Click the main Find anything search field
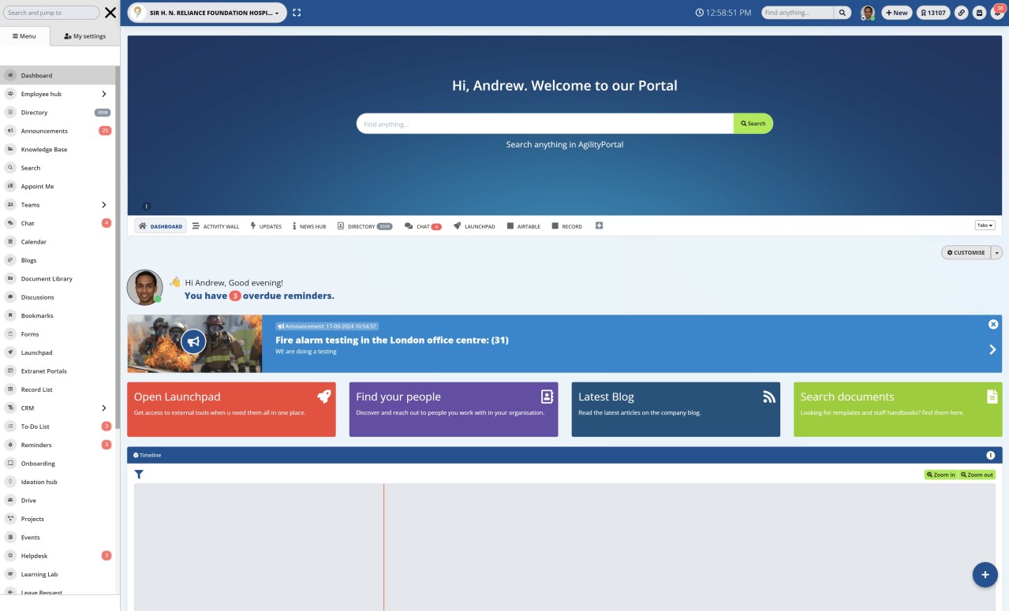This screenshot has width=1009, height=611. pyautogui.click(x=544, y=124)
